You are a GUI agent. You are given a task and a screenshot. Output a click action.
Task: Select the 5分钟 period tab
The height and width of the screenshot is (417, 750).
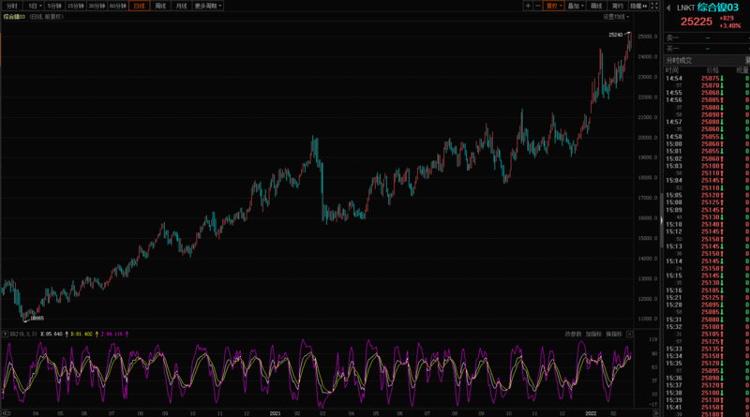(x=54, y=6)
